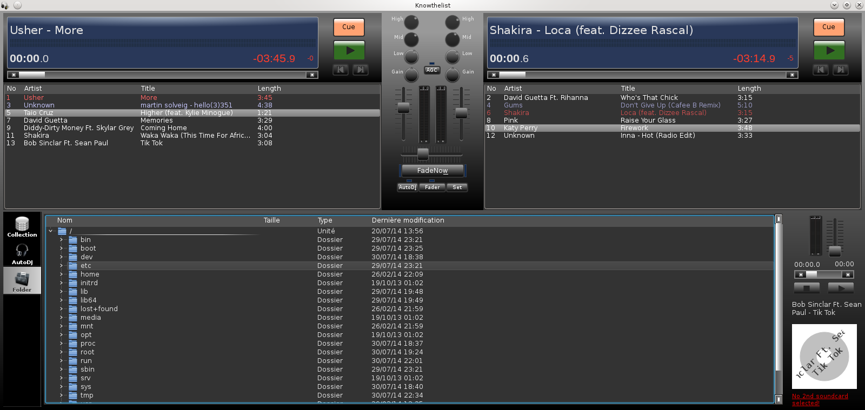
Task: Expand the root folder
Action: (61, 352)
